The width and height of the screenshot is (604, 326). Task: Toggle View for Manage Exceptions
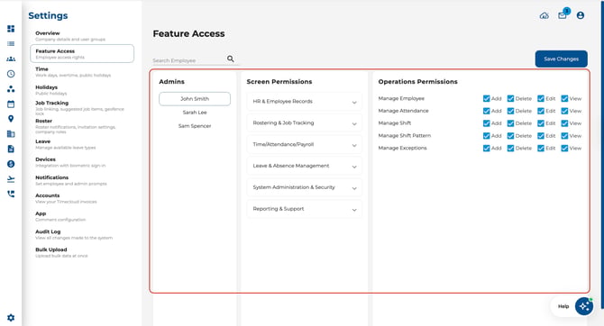(564, 149)
